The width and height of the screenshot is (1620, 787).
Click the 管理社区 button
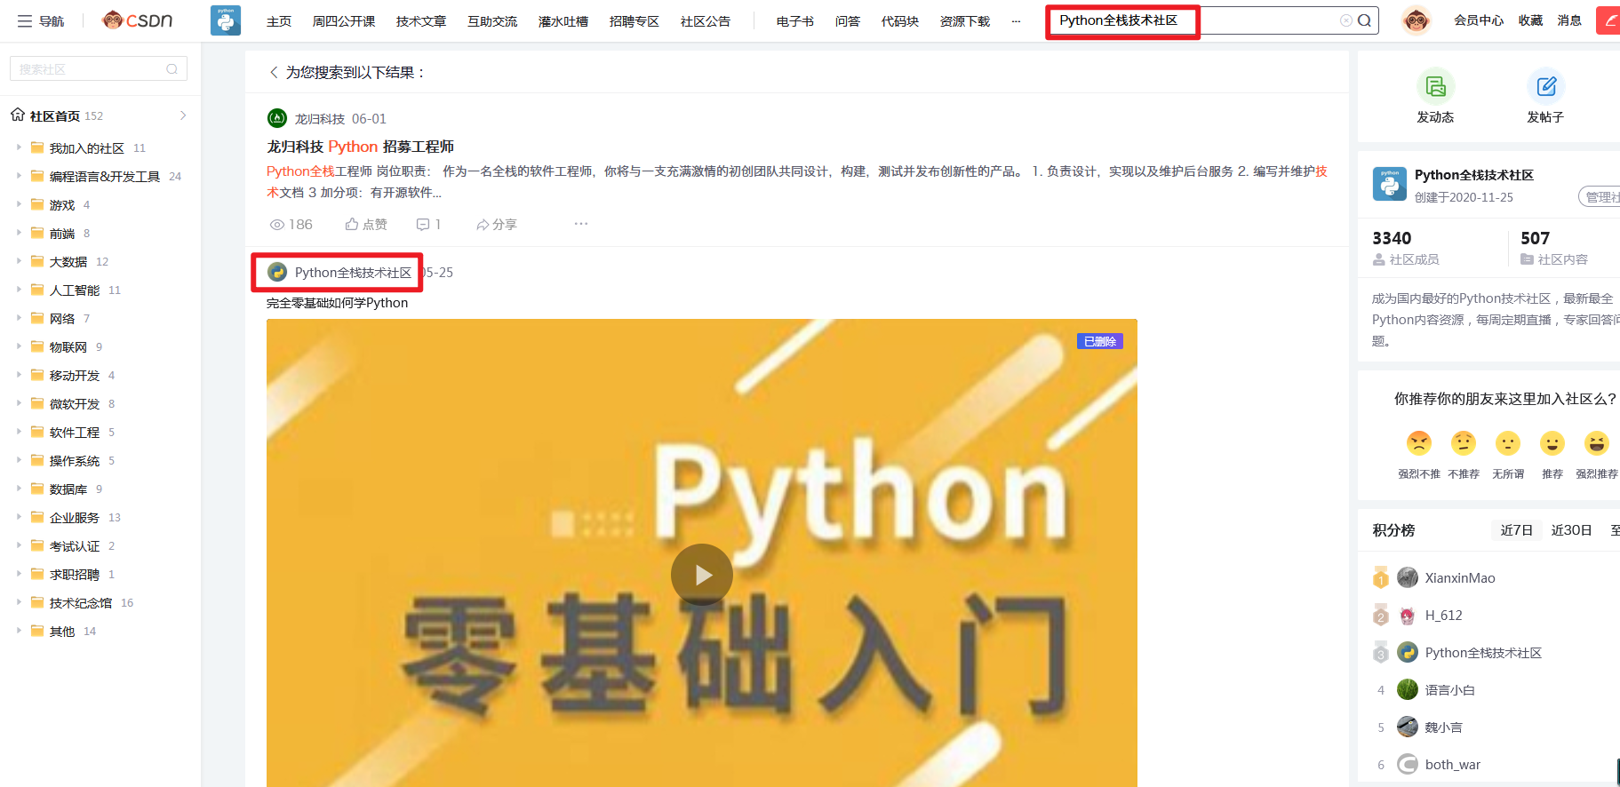coord(1600,197)
